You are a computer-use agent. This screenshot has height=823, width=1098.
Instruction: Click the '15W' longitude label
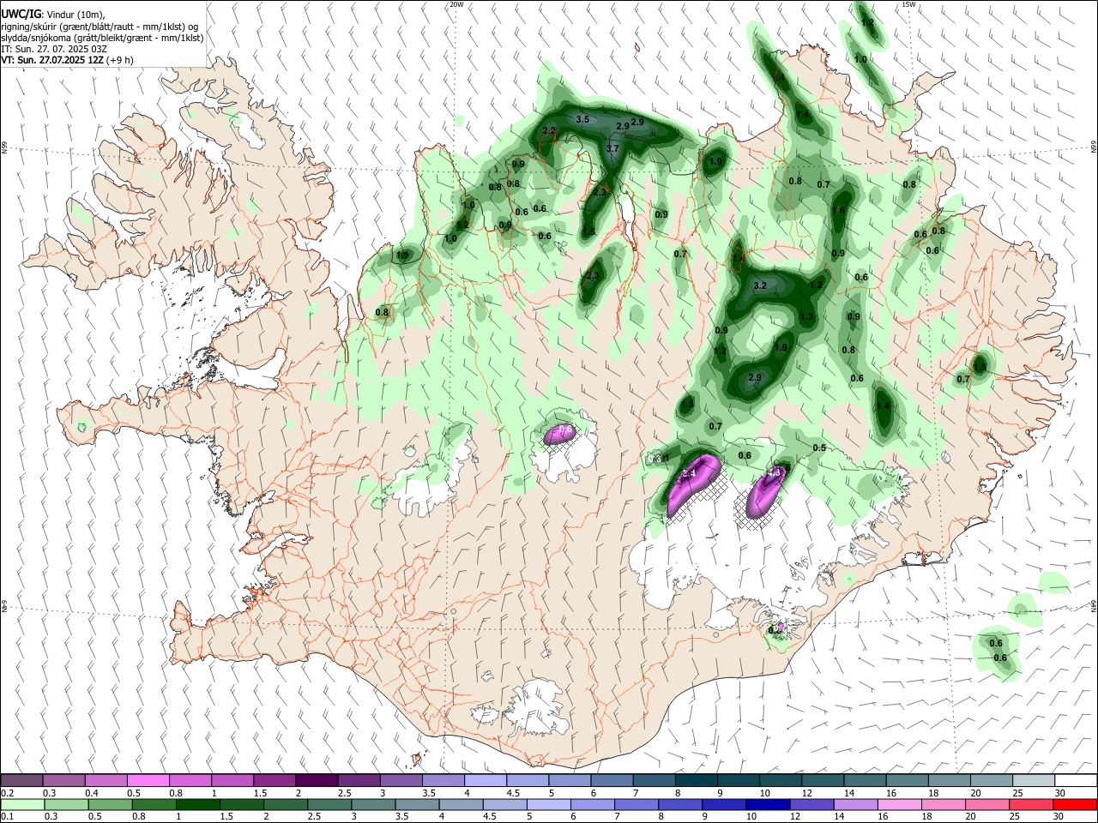908,4
